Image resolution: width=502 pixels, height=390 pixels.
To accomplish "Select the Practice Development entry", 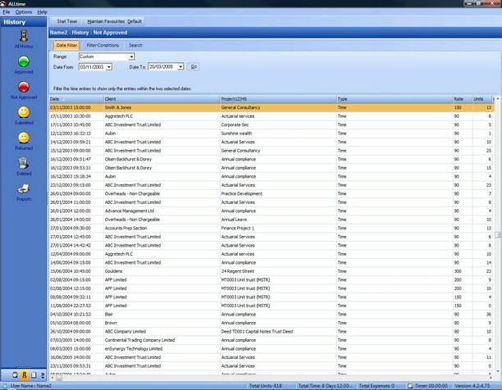I will 272,194.
